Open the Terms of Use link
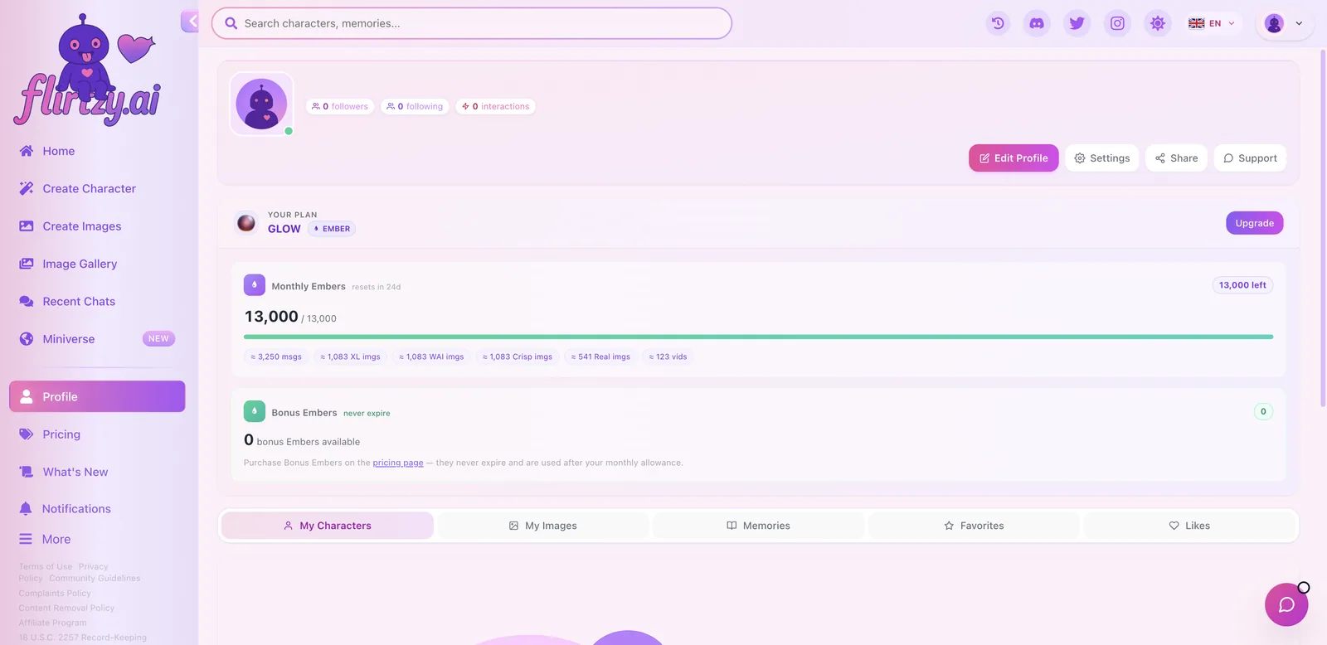 (x=46, y=567)
